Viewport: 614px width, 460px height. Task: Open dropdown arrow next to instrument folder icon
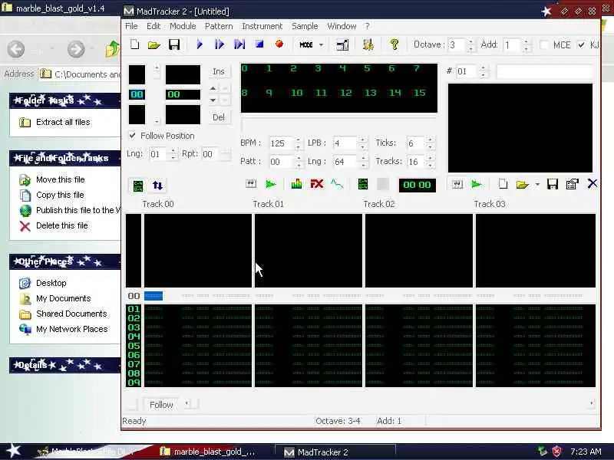(x=537, y=184)
